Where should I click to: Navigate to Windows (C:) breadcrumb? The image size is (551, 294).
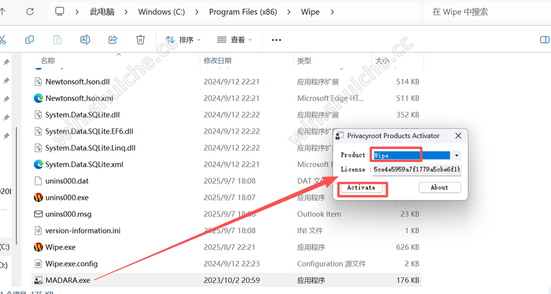[x=161, y=12]
